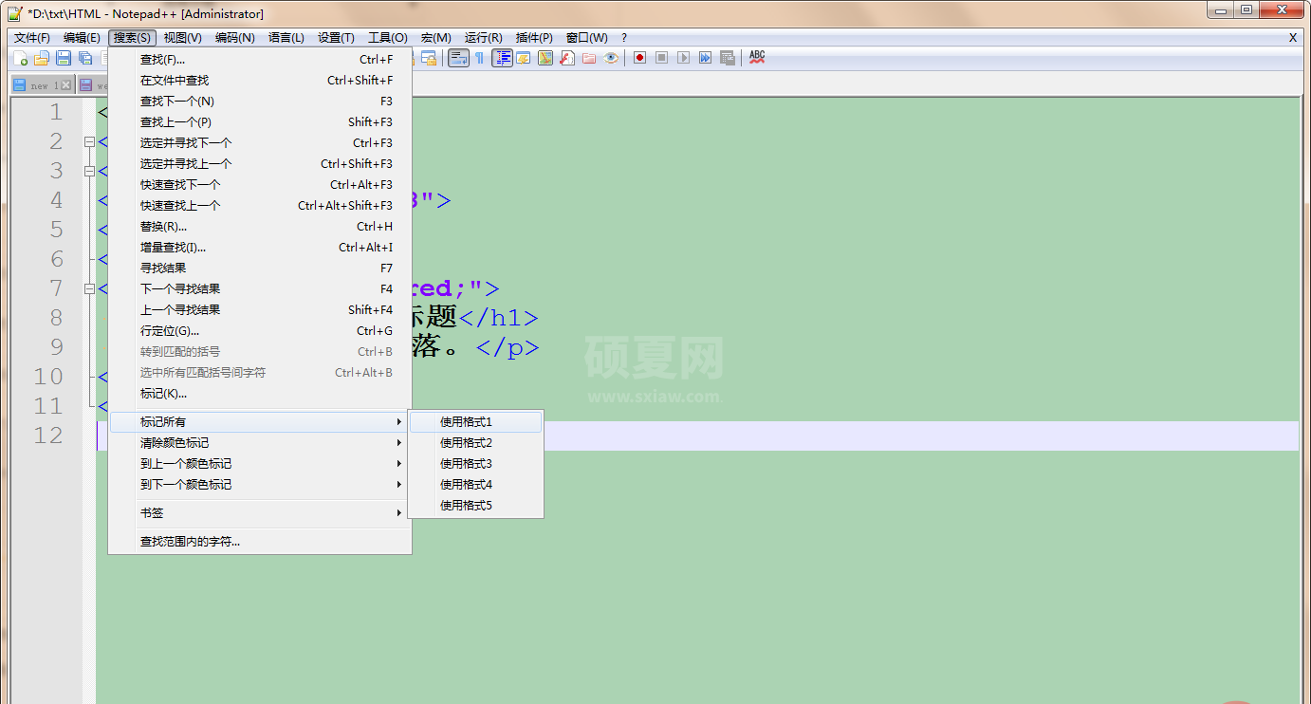Choose 增量查找(I)... menu entry
This screenshot has width=1311, height=704.
tap(259, 248)
